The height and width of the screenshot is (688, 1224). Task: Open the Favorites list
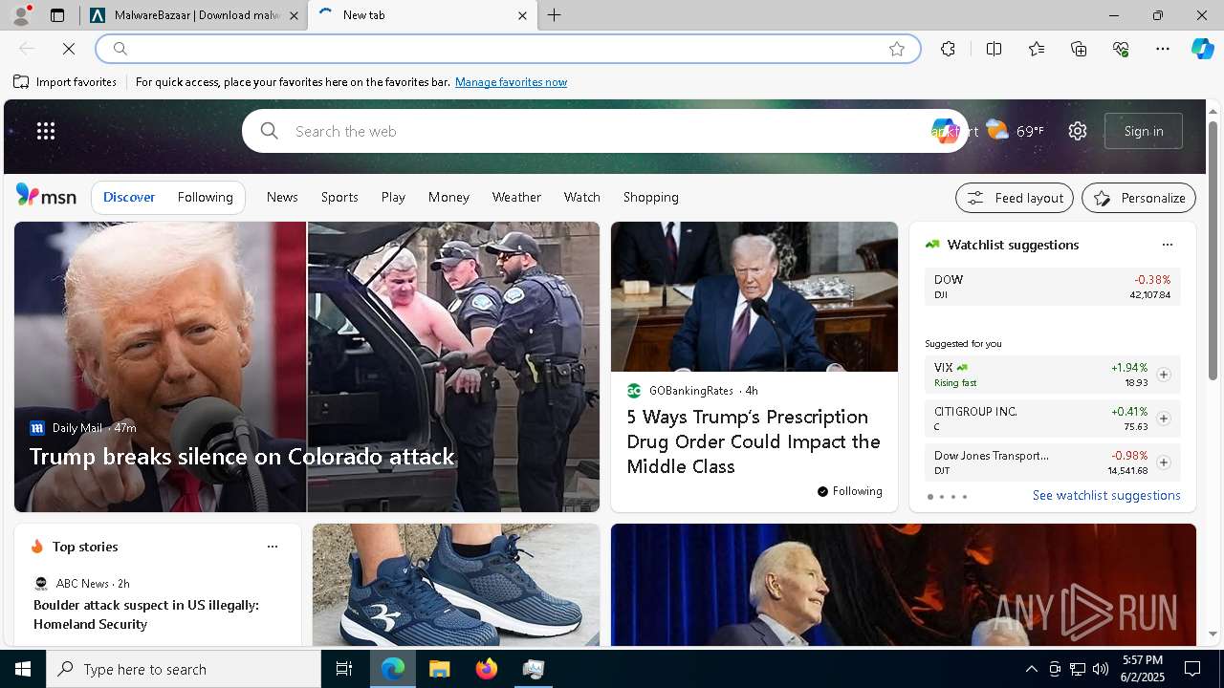point(1037,49)
